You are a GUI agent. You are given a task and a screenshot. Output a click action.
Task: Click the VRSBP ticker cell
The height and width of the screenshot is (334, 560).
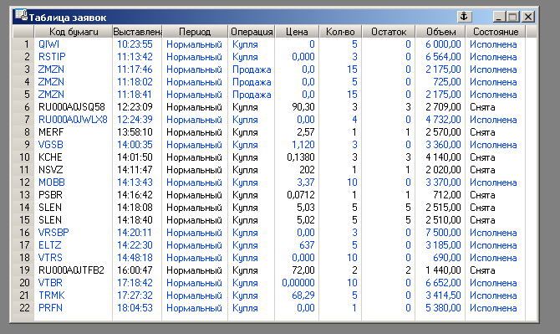click(53, 233)
